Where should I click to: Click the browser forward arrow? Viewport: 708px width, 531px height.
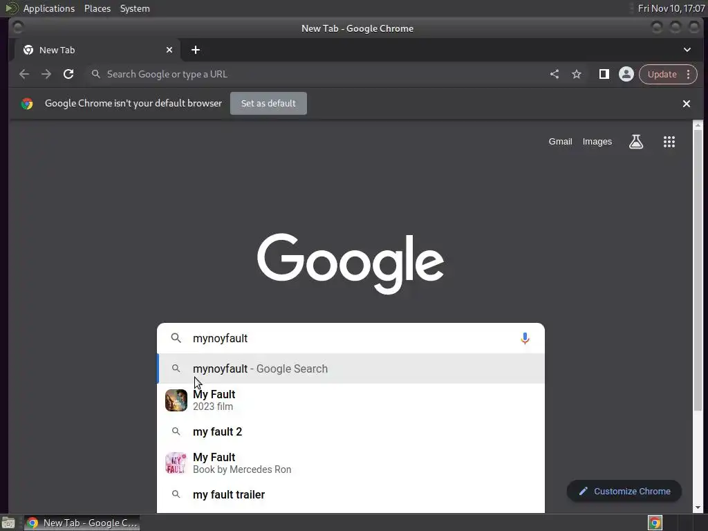[x=46, y=74]
